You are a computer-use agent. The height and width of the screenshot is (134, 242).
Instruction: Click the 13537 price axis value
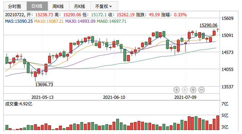228,87
